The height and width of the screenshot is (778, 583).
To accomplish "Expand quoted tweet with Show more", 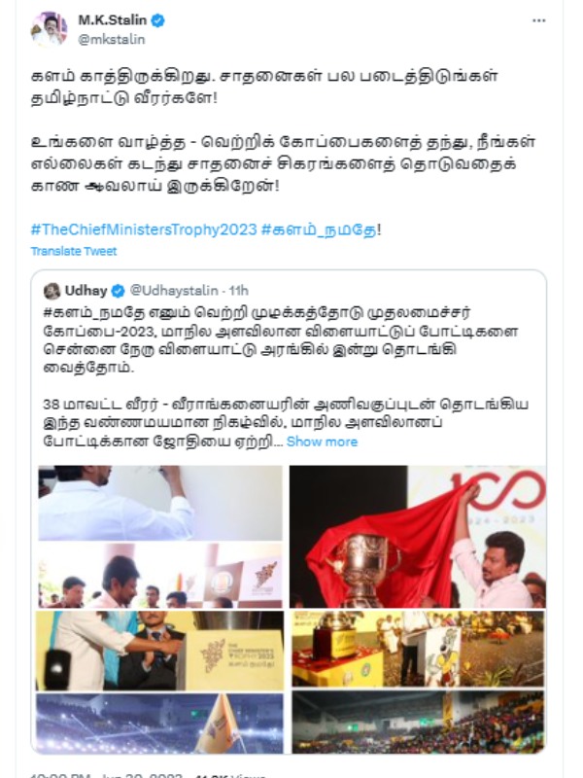I will 322,442.
